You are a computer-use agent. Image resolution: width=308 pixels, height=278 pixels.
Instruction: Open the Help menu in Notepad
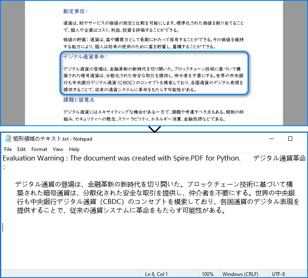(74, 149)
